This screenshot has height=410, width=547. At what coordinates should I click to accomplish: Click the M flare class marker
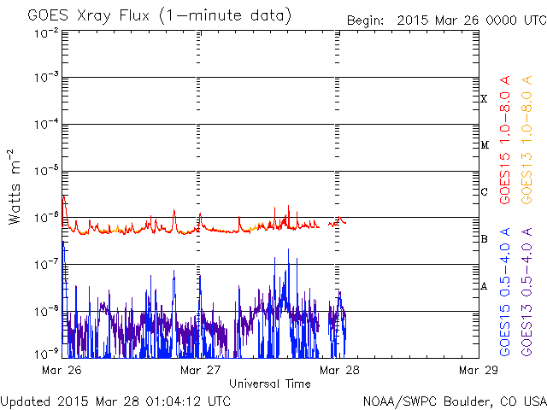pyautogui.click(x=485, y=145)
